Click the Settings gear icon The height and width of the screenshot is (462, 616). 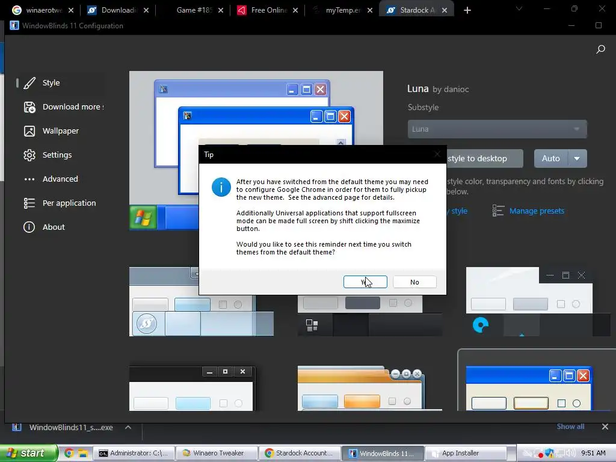click(x=29, y=155)
